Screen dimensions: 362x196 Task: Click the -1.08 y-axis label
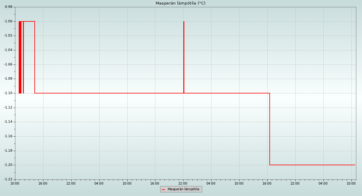coord(8,79)
